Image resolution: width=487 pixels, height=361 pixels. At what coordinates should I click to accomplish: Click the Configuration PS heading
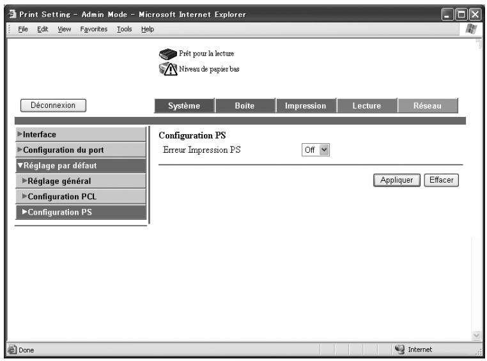point(192,135)
